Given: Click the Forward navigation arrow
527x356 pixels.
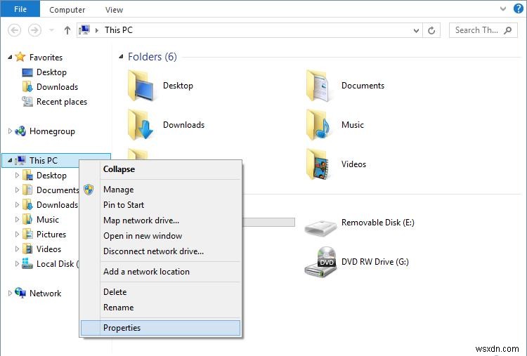Looking at the screenshot, I should pyautogui.click(x=34, y=30).
